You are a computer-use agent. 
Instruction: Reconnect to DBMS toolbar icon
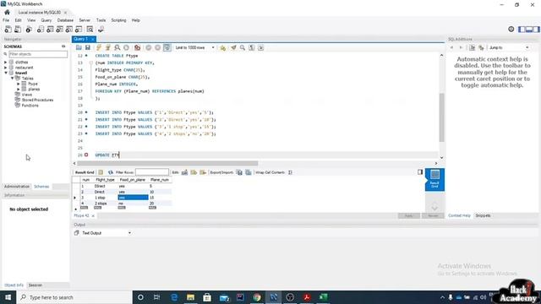tap(101, 30)
